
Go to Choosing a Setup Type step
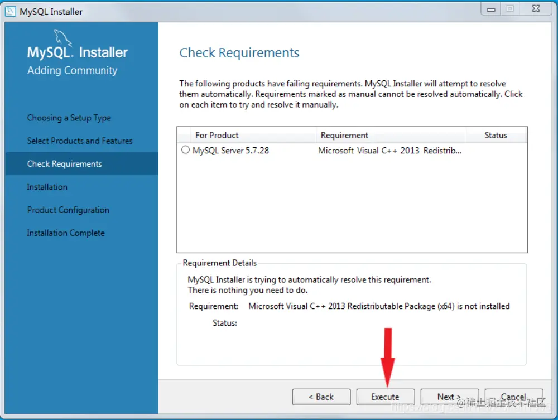point(69,118)
